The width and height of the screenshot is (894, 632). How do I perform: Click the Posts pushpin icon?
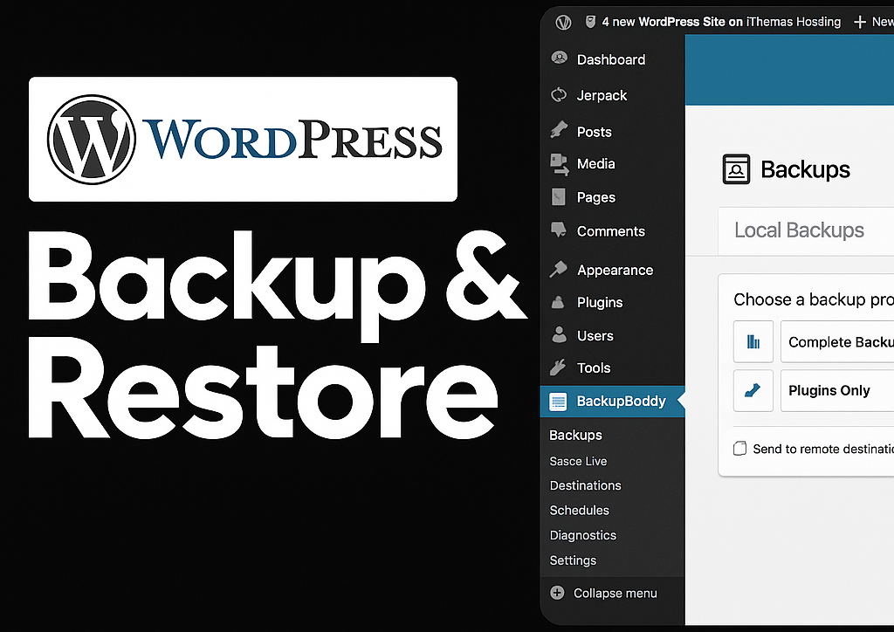coord(559,131)
